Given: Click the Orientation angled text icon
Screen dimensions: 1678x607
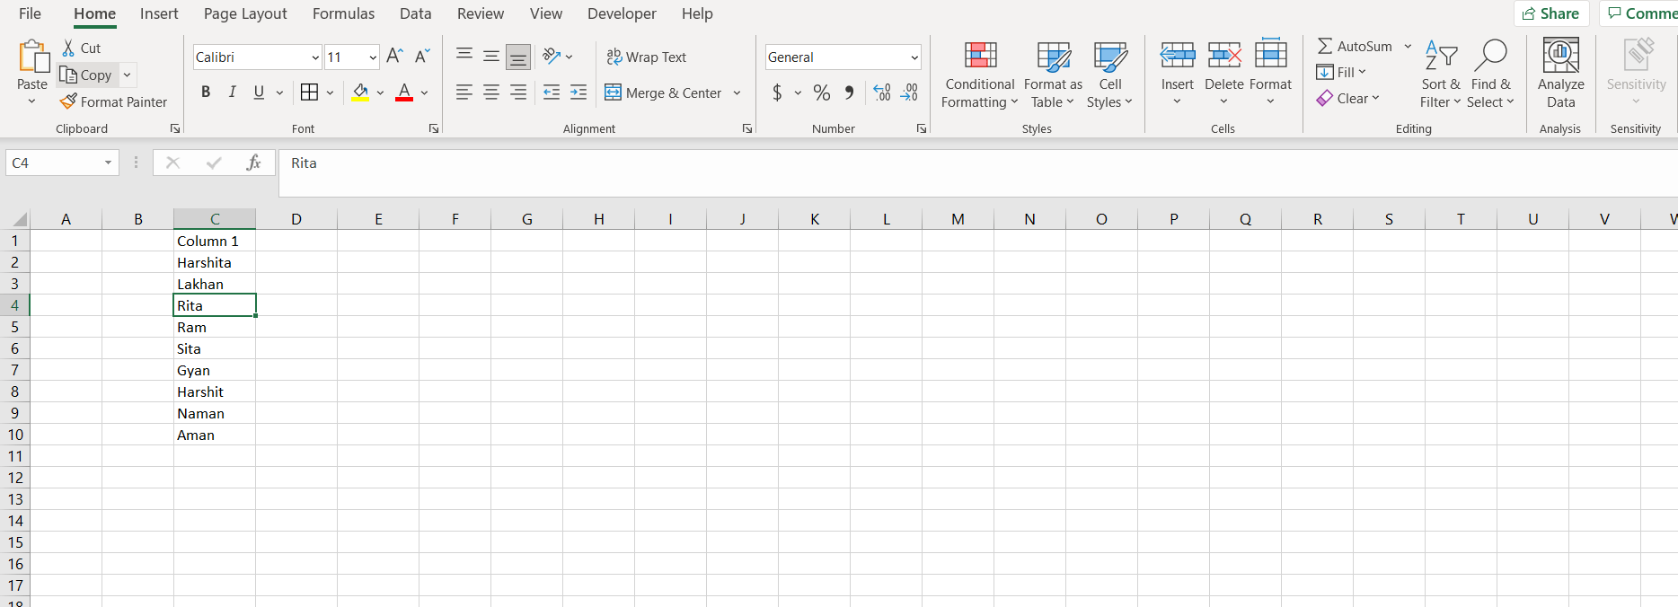Looking at the screenshot, I should coord(552,56).
